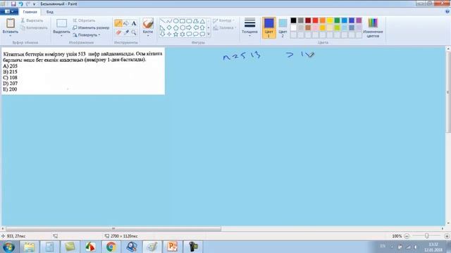Click the Cut (Вырезать) button
The image size is (451, 253).
32,20
